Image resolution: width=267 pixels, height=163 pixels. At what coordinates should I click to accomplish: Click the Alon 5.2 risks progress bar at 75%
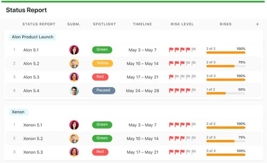[x=226, y=66]
